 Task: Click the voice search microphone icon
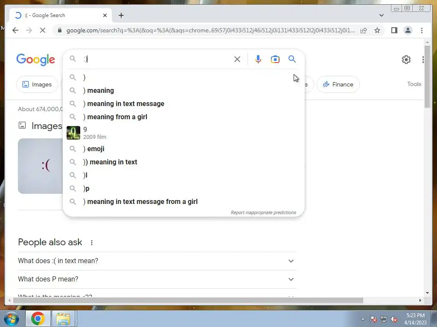point(258,59)
